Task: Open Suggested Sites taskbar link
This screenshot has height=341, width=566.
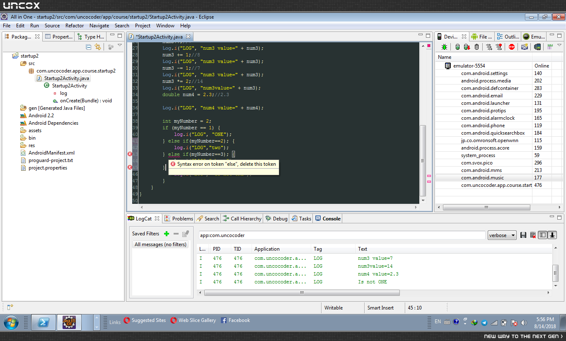Action: [145, 320]
